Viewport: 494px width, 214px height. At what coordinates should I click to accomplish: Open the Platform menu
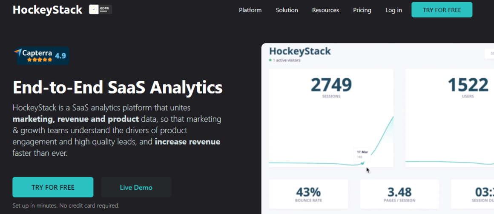pos(250,10)
